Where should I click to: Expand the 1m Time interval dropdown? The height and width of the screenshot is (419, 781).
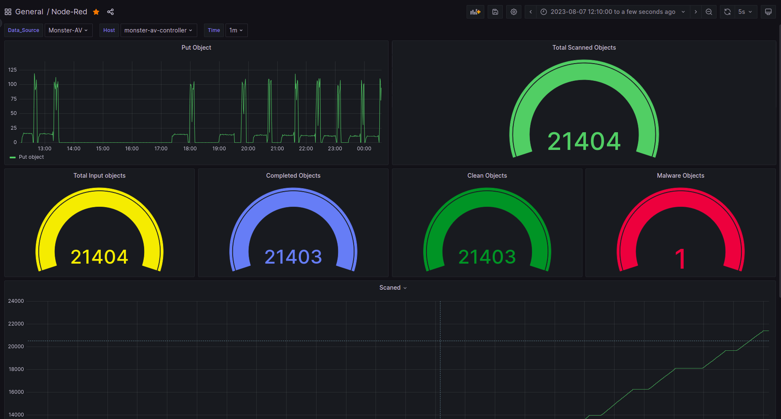[x=236, y=30]
